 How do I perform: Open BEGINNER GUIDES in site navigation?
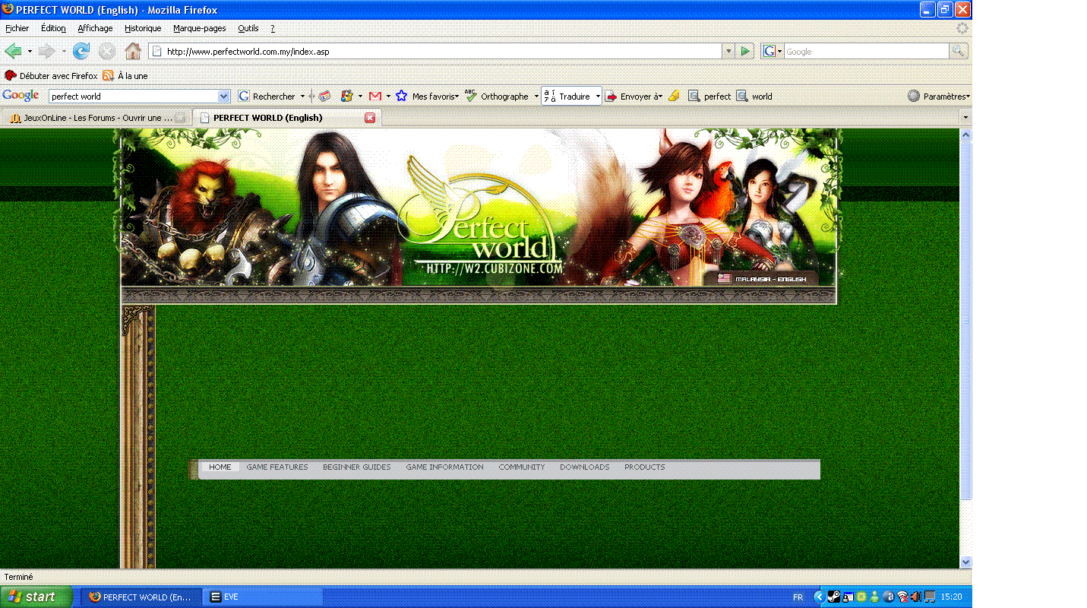pos(356,467)
